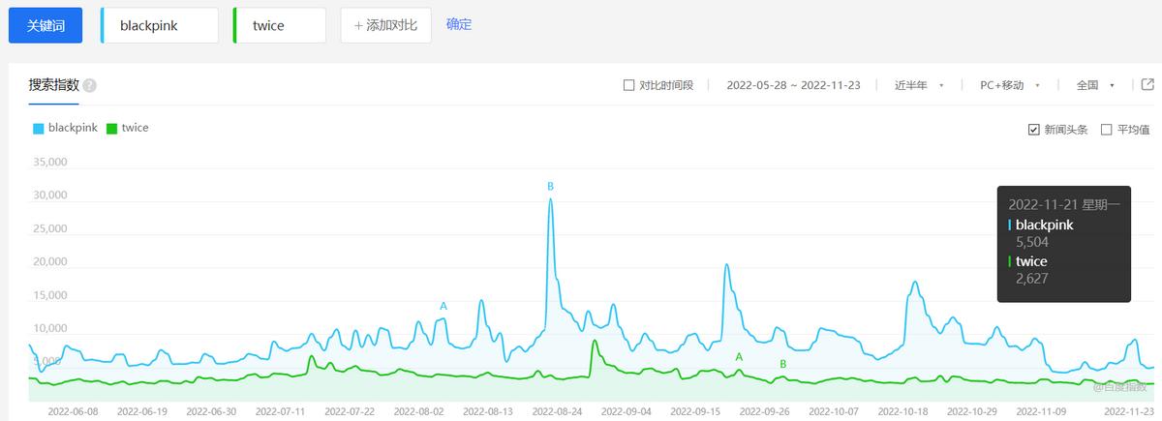Click the plus icon in 添加对比

pos(358,25)
